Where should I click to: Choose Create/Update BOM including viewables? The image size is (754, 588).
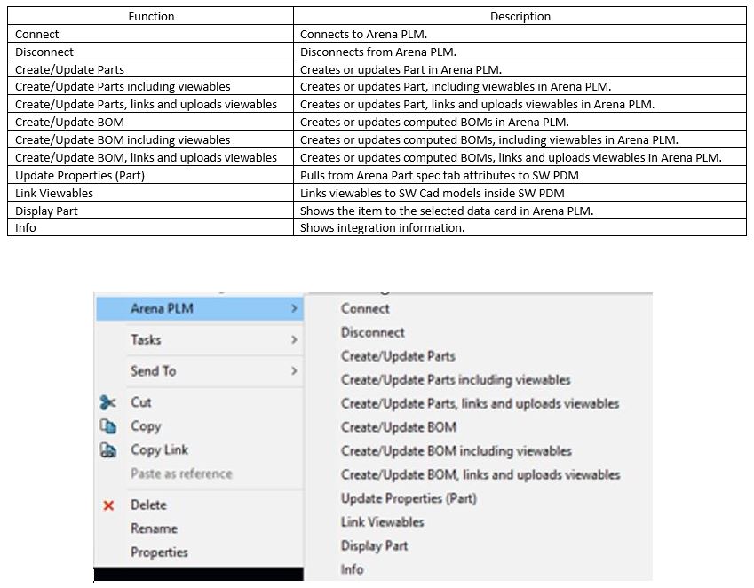[456, 451]
